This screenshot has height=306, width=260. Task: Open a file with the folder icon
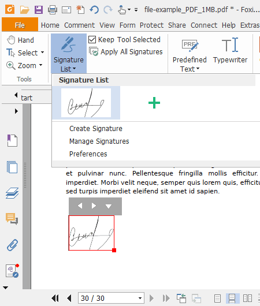coord(24,10)
